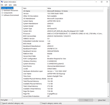This screenshot has height=105, width=110.
Task: Click the vertical scrollbar thumb
Action: coord(108,46)
